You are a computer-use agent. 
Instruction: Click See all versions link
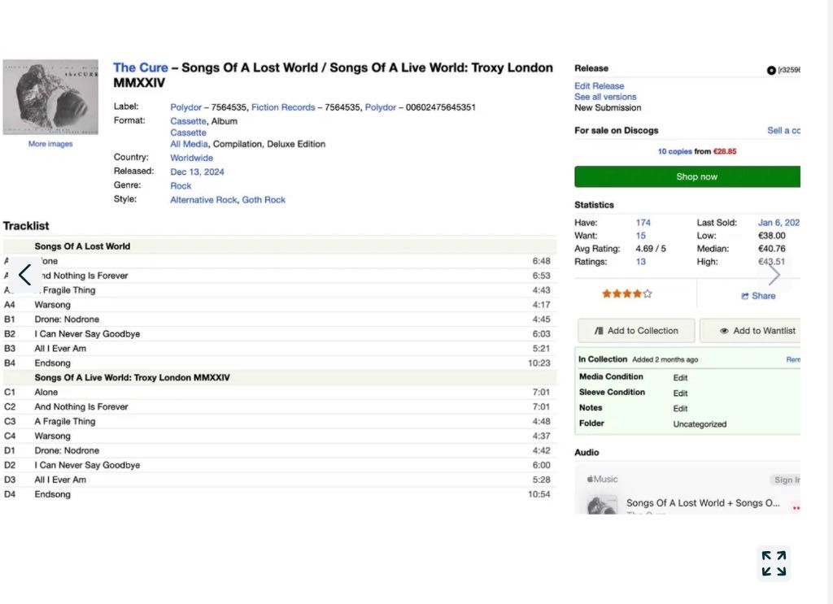(605, 97)
